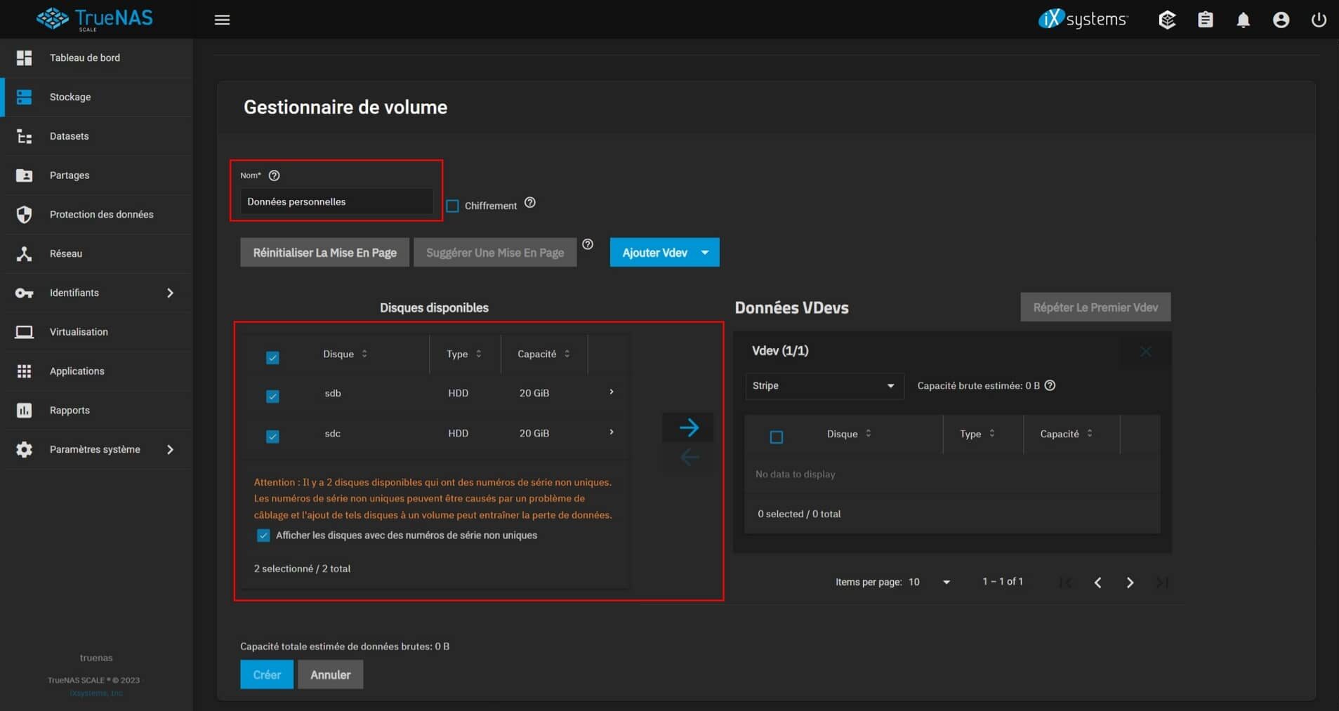
Task: Open the Stripe vdev layout dropdown
Action: tap(823, 386)
